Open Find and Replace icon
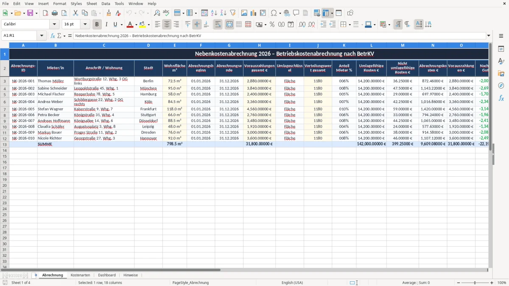Image resolution: width=509 pixels, height=286 pixels. click(157, 13)
